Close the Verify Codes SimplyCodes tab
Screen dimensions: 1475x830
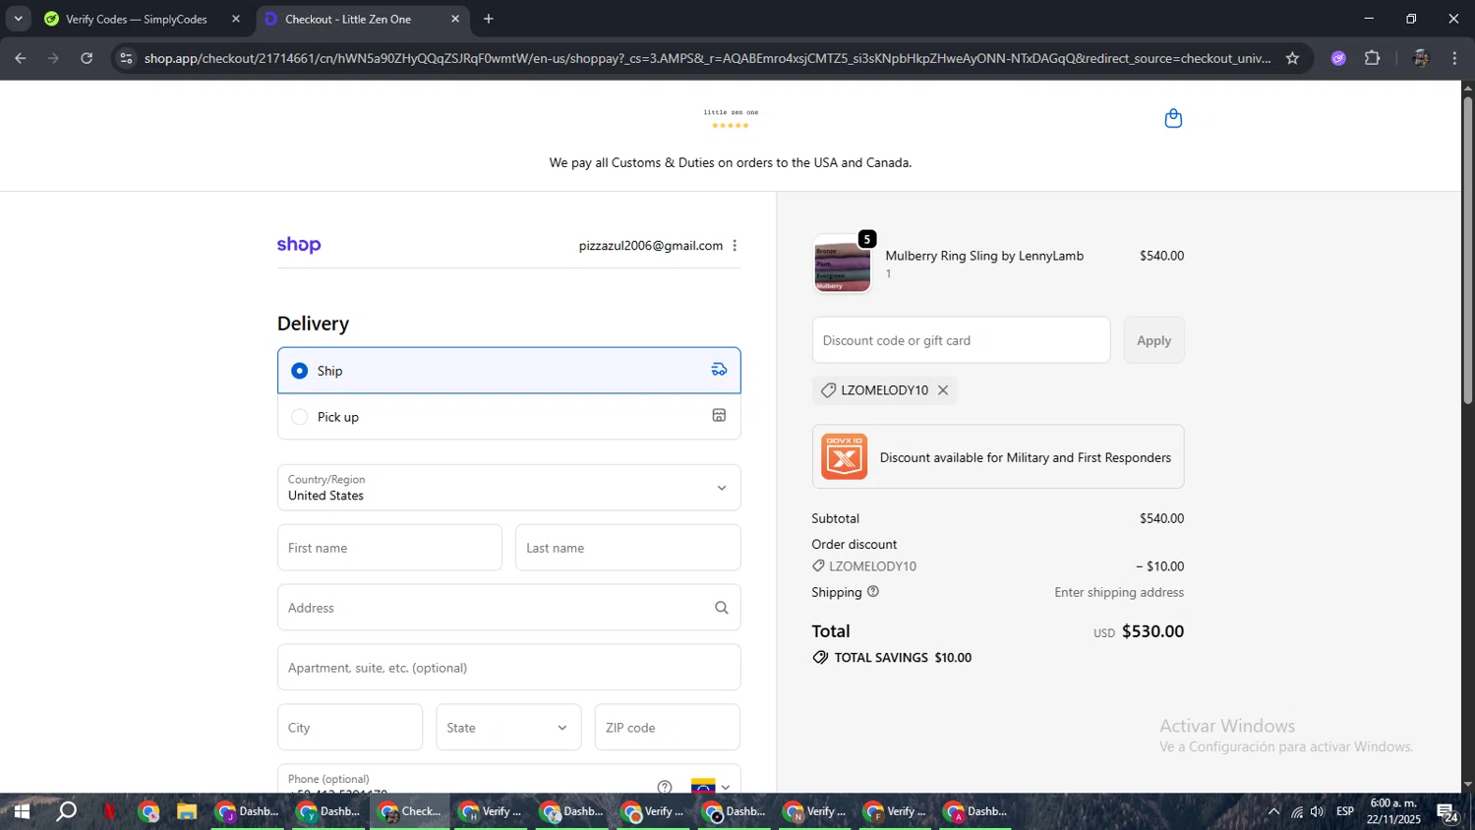[236, 19]
